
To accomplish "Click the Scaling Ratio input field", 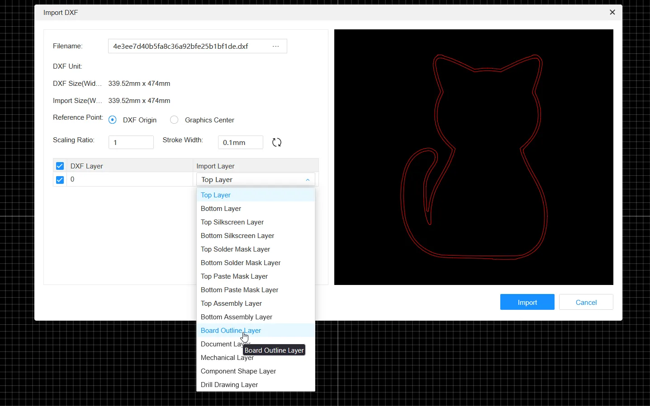I will 131,143.
